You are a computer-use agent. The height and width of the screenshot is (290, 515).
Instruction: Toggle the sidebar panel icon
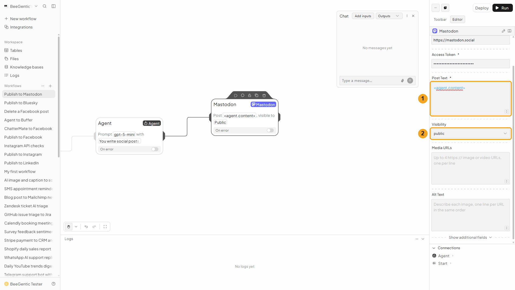(53, 6)
